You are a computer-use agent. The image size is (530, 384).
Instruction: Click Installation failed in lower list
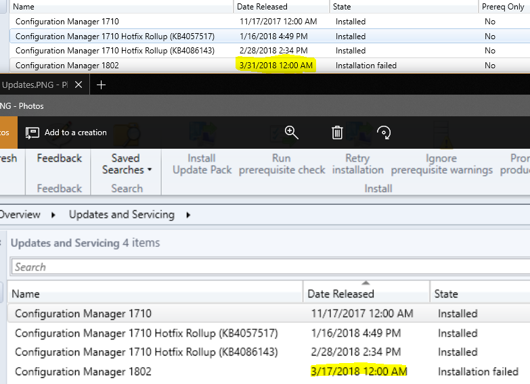point(478,372)
